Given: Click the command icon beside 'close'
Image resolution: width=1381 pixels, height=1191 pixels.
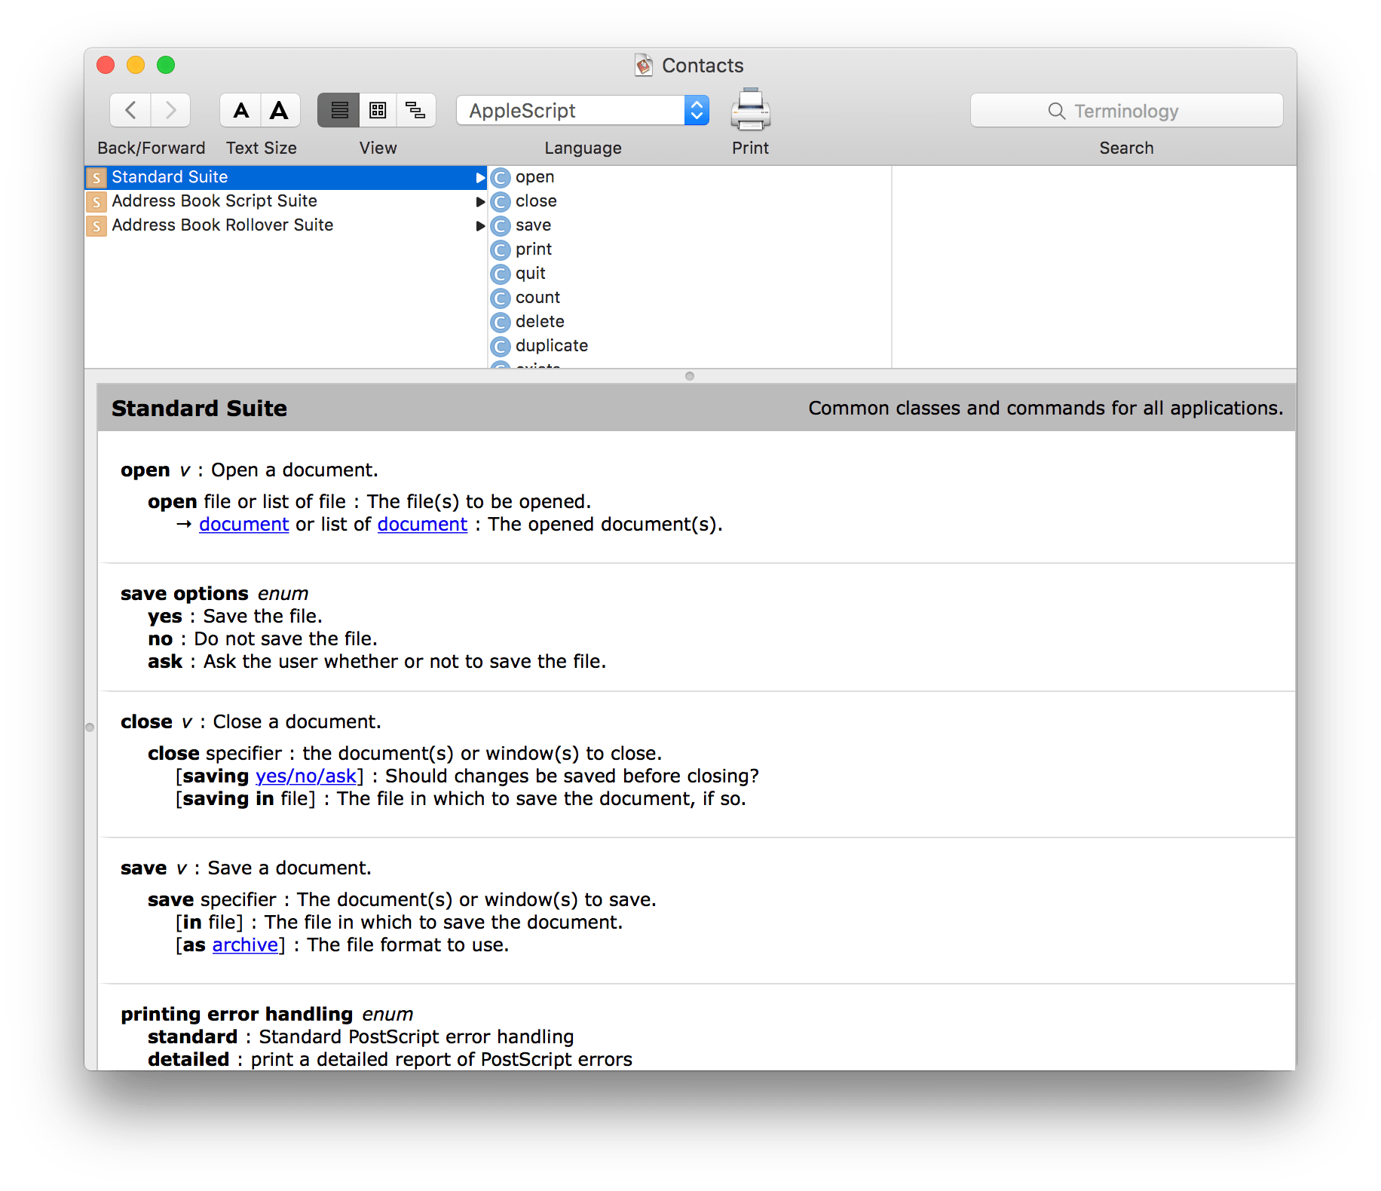Looking at the screenshot, I should point(501,202).
